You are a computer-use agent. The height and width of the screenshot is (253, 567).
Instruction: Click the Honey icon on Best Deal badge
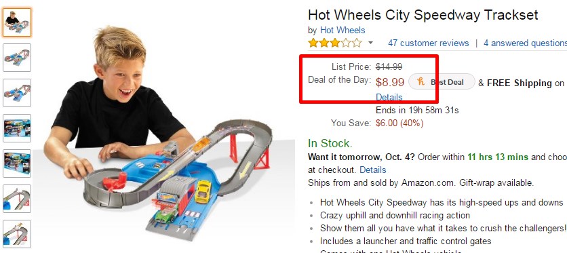click(421, 81)
